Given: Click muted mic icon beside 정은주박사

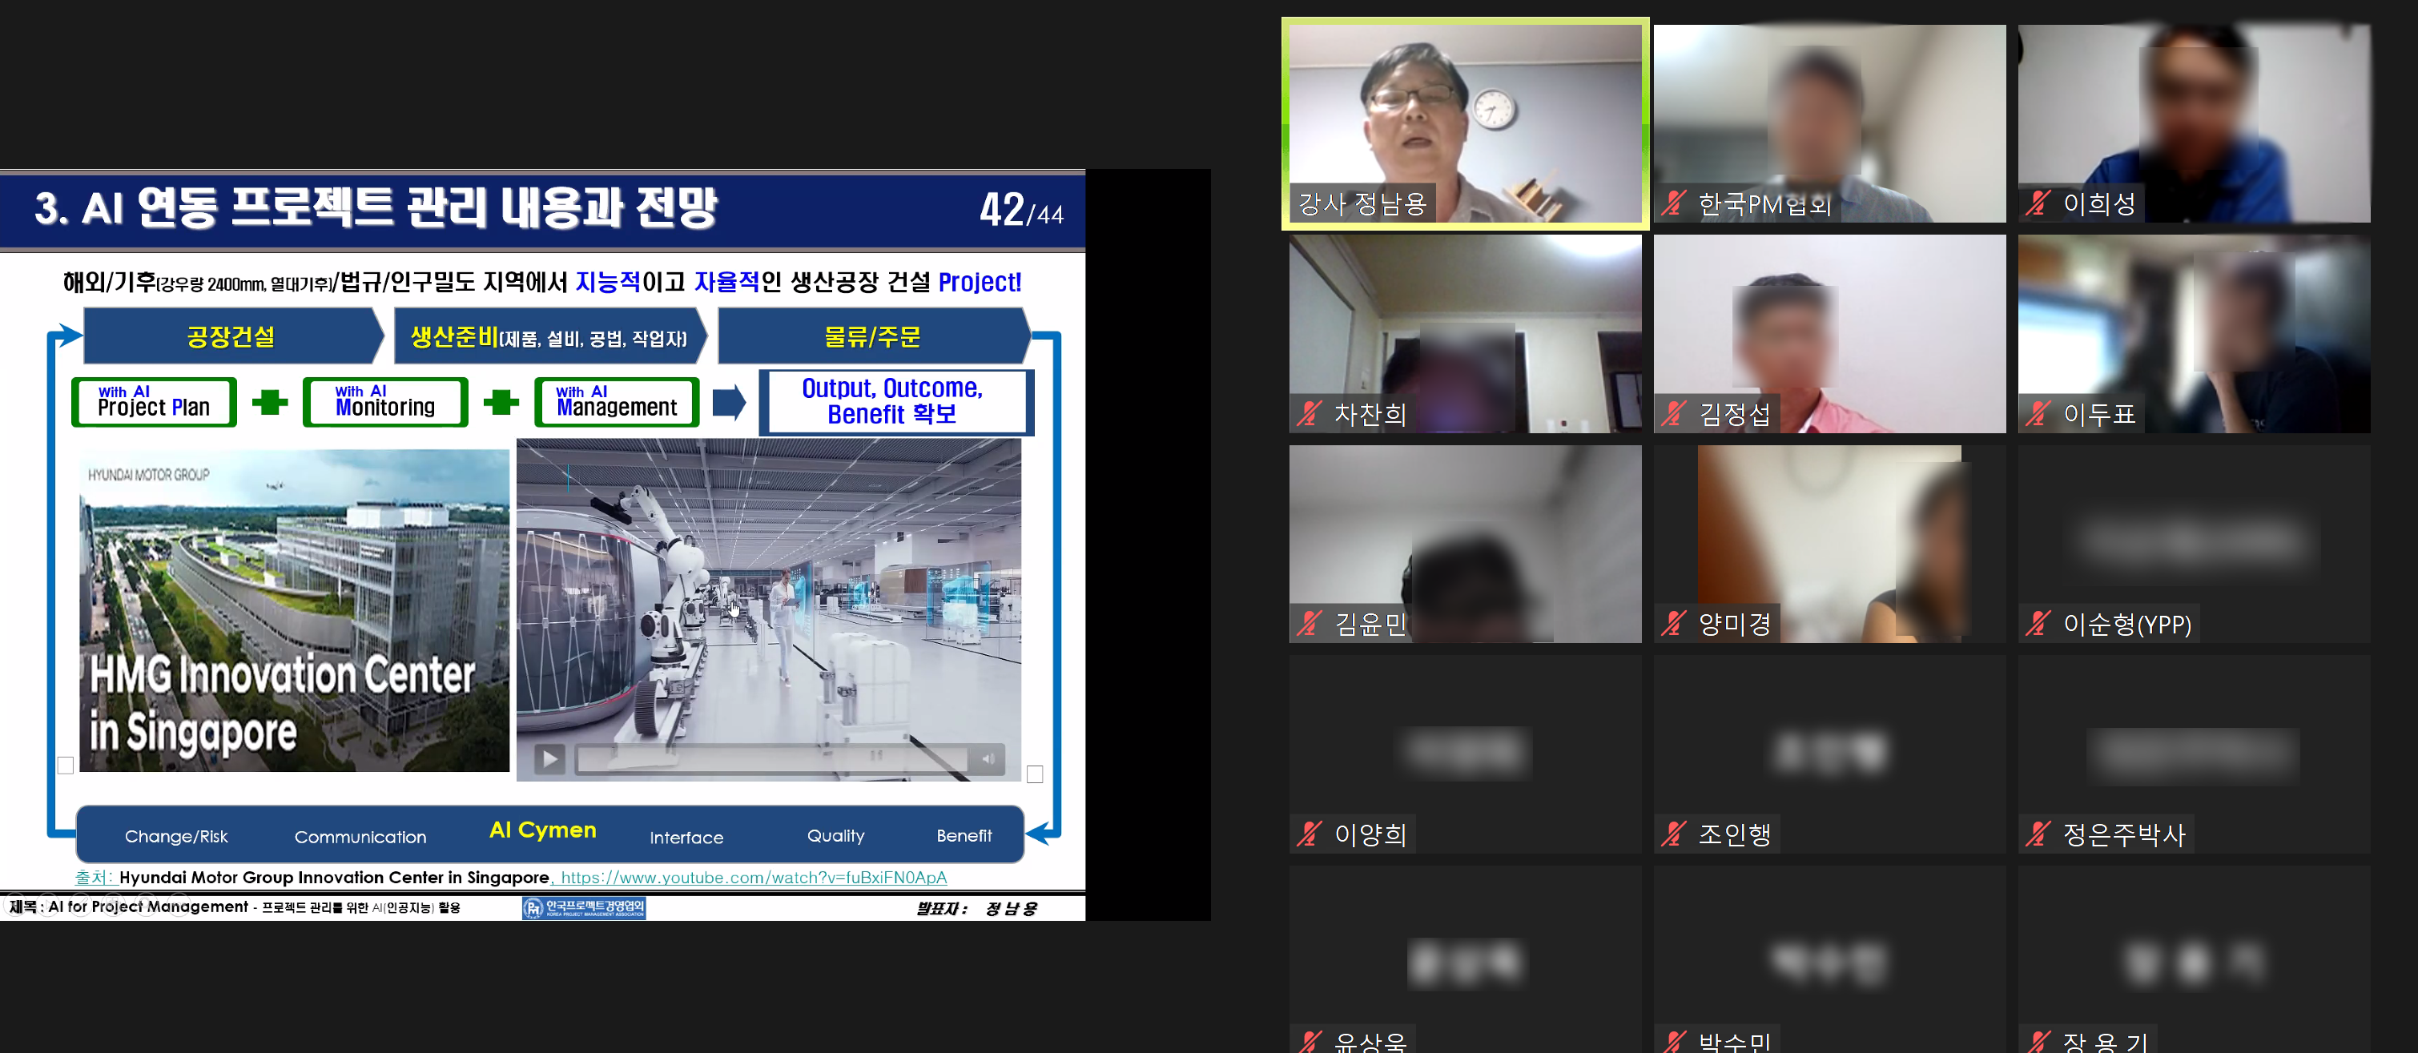Looking at the screenshot, I should (x=2037, y=834).
